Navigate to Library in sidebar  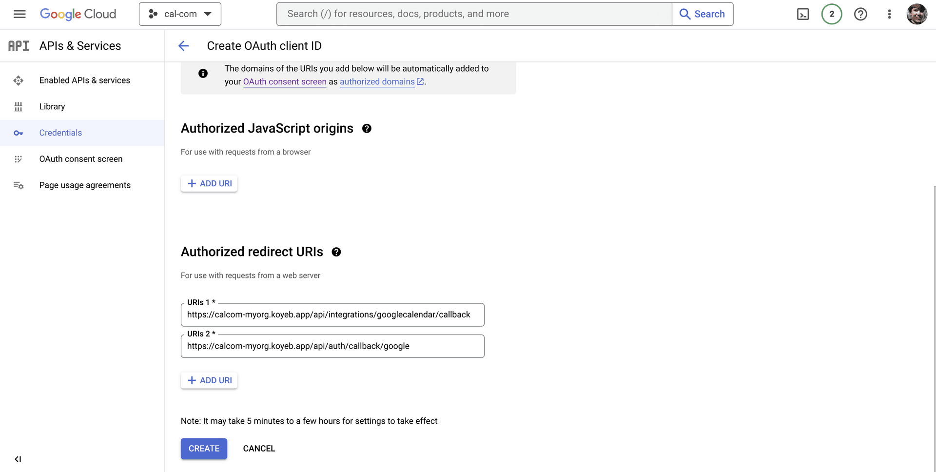tap(52, 107)
